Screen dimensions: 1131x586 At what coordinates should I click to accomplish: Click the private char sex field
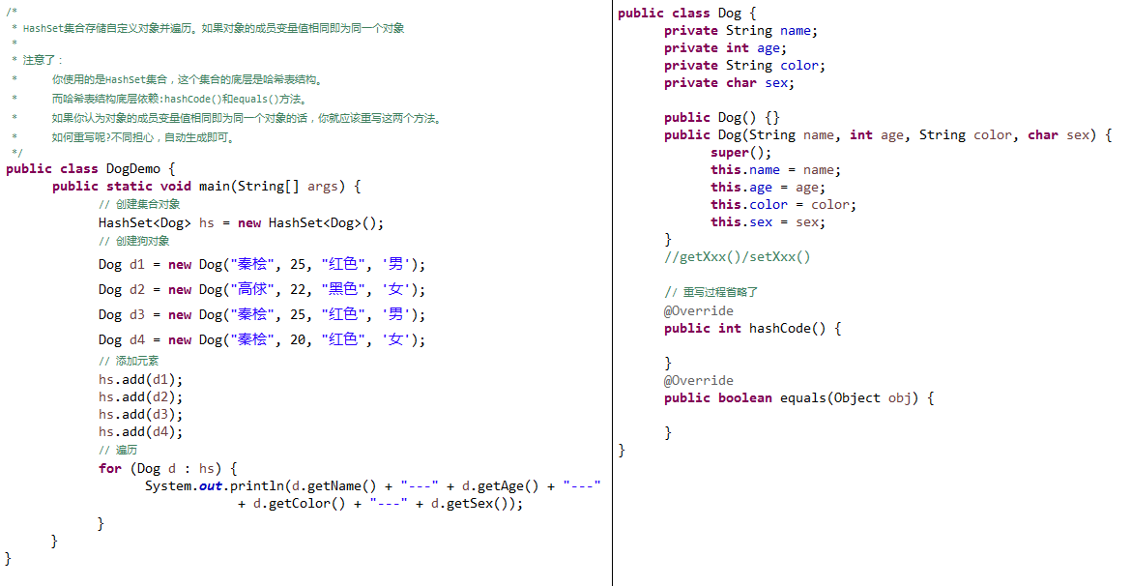tap(729, 83)
